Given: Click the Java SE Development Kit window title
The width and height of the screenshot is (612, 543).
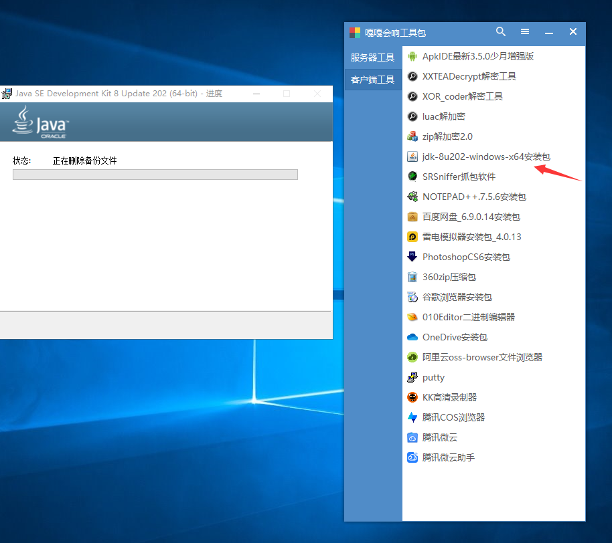Looking at the screenshot, I should coord(119,94).
